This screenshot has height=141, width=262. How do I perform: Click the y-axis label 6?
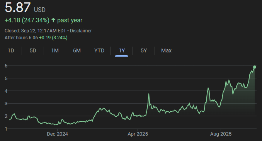pos(6,65)
